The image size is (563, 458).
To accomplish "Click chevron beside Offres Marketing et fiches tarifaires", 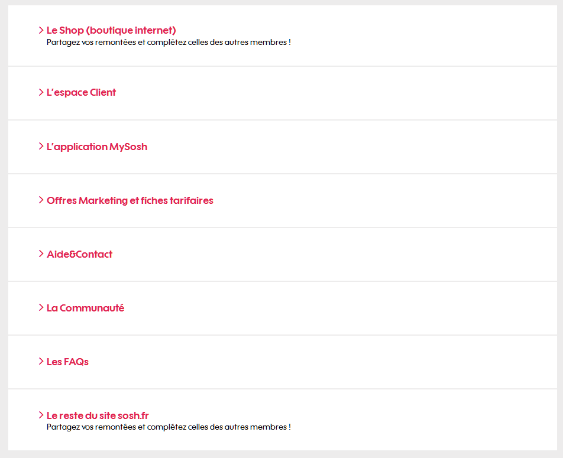I will 41,200.
